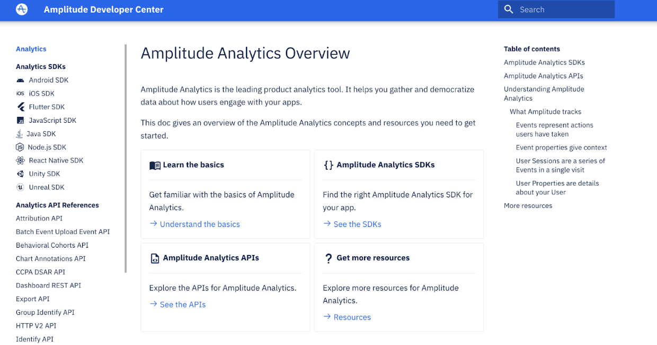657x345 pixels.
Task: Click the Flutter SDK icon
Action: (21, 107)
